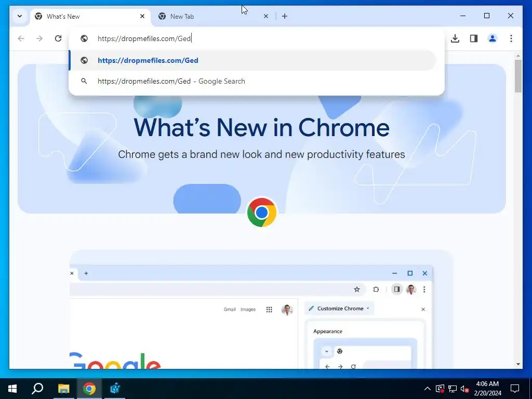Reload the current page
The width and height of the screenshot is (532, 399).
(58, 38)
